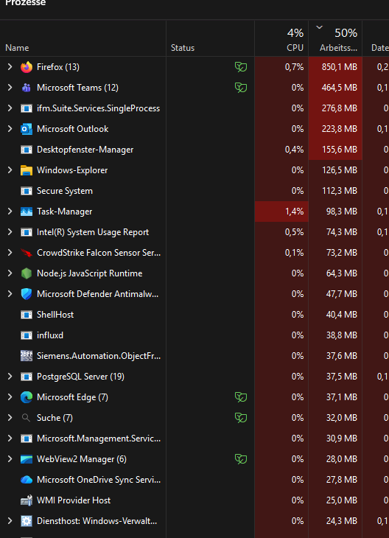
Task: Select the Microsoft Edge icon
Action: (27, 397)
